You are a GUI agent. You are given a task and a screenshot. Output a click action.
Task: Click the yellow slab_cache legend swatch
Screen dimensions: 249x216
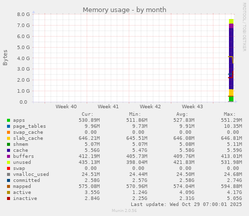click(x=9, y=138)
